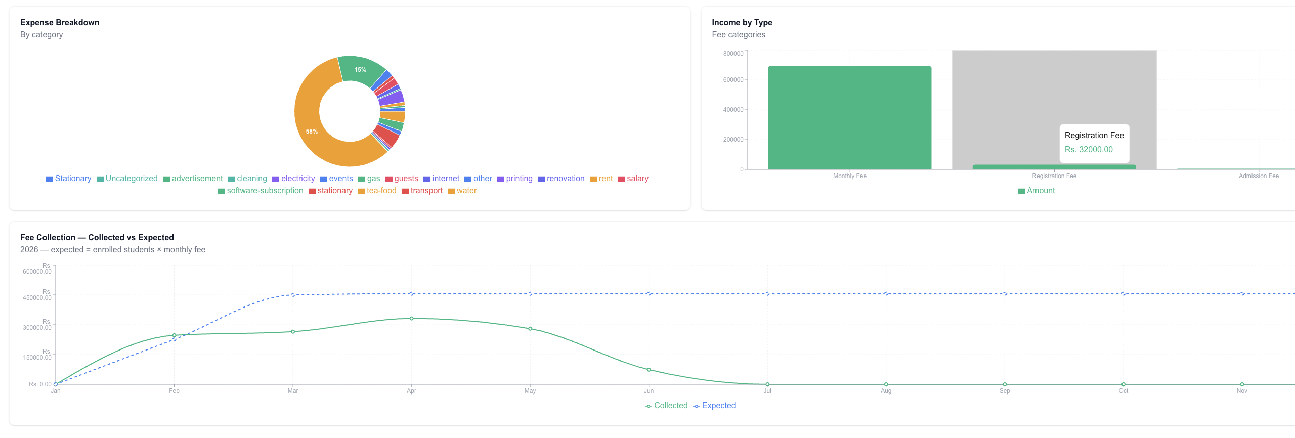Click the Expense Breakdown heading
The width and height of the screenshot is (1295, 438).
(x=60, y=23)
